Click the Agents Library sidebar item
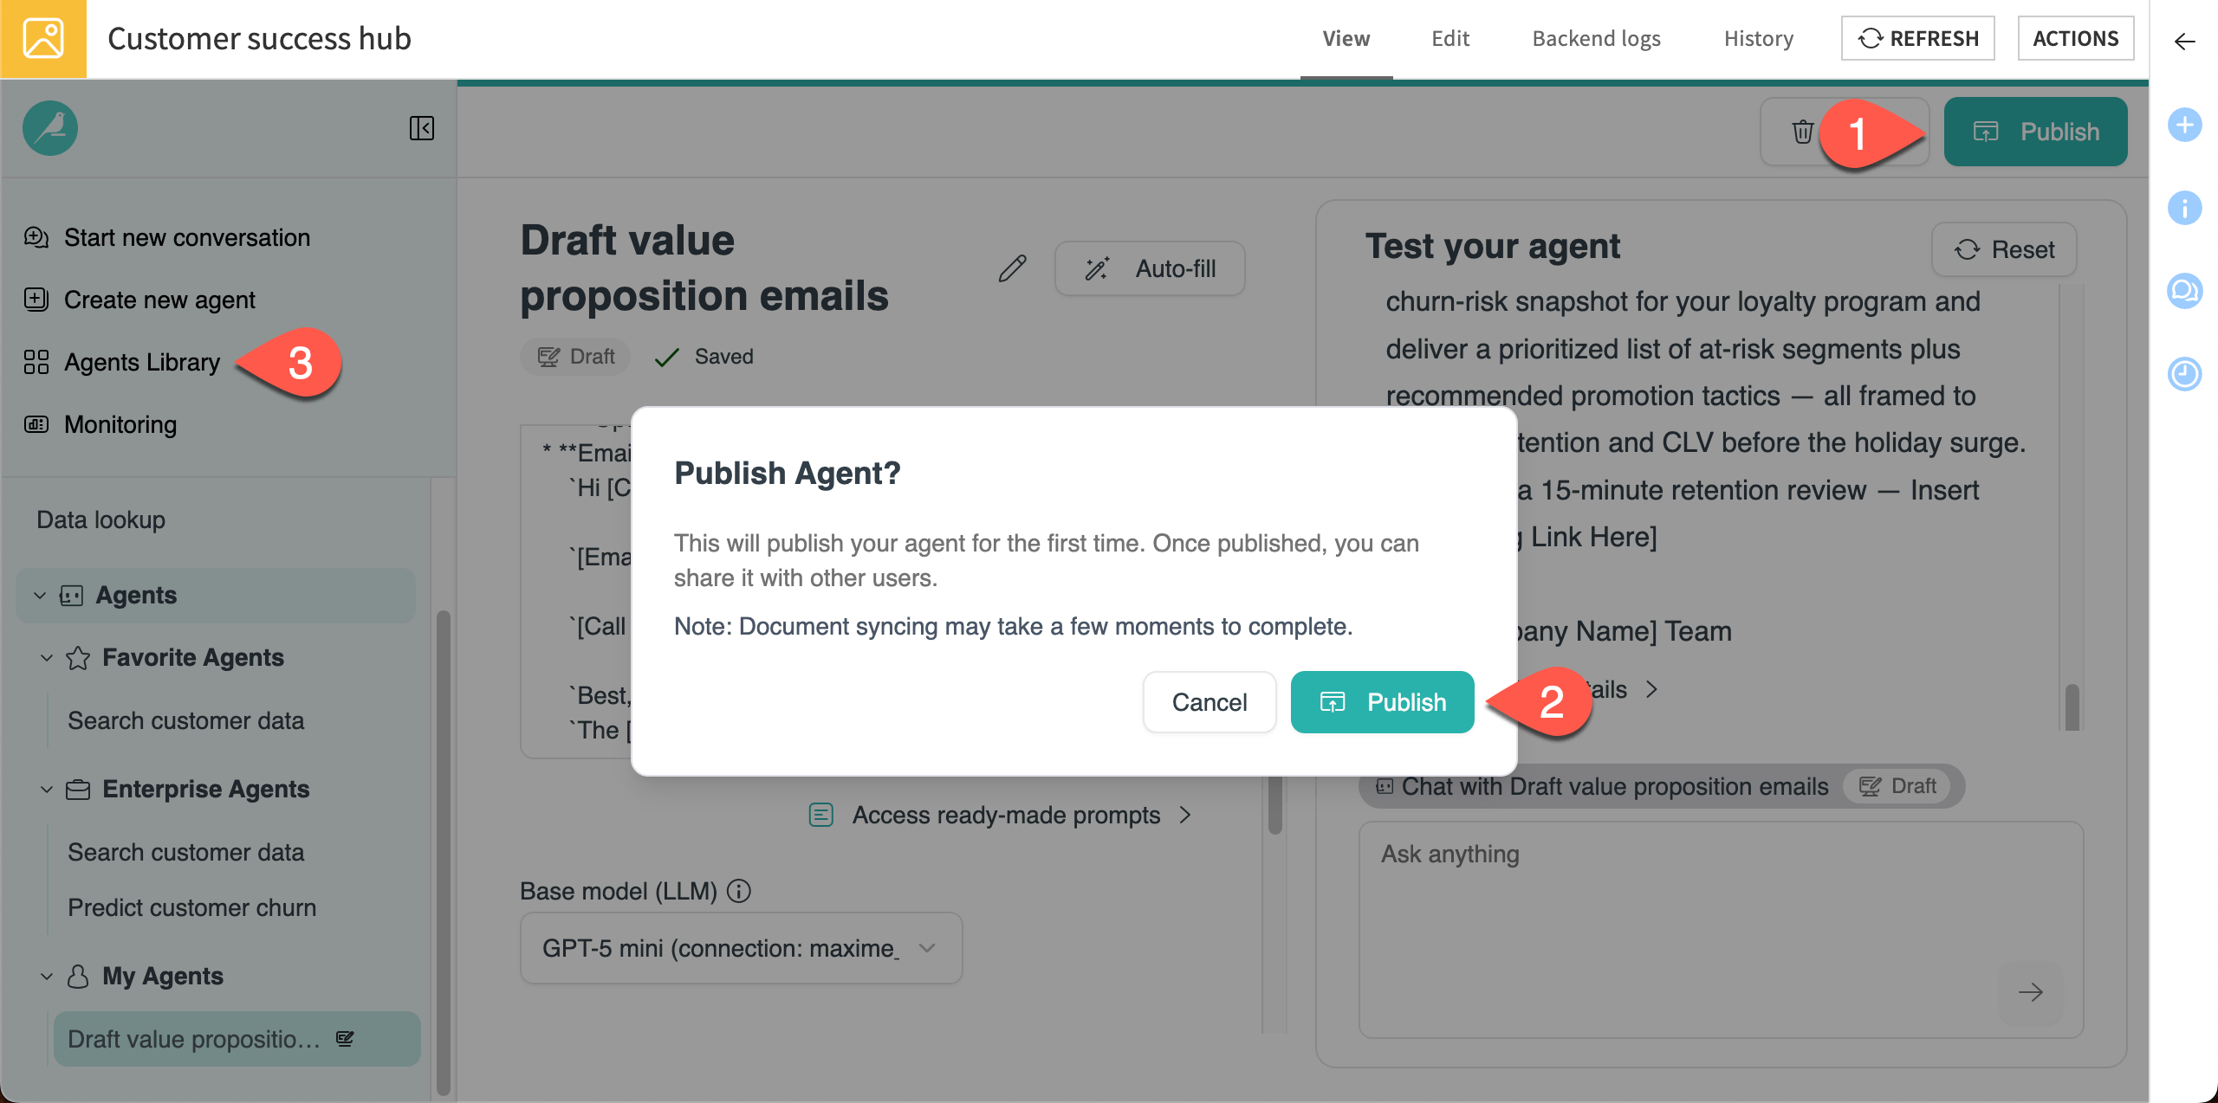The height and width of the screenshot is (1103, 2218). (x=142, y=362)
